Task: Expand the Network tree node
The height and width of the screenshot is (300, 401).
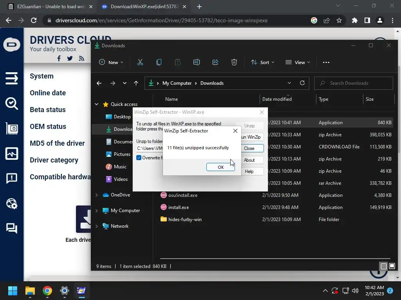Action: click(97, 226)
